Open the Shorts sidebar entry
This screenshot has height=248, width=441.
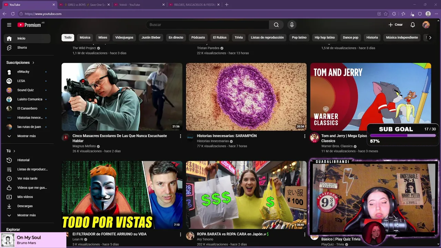click(27, 48)
